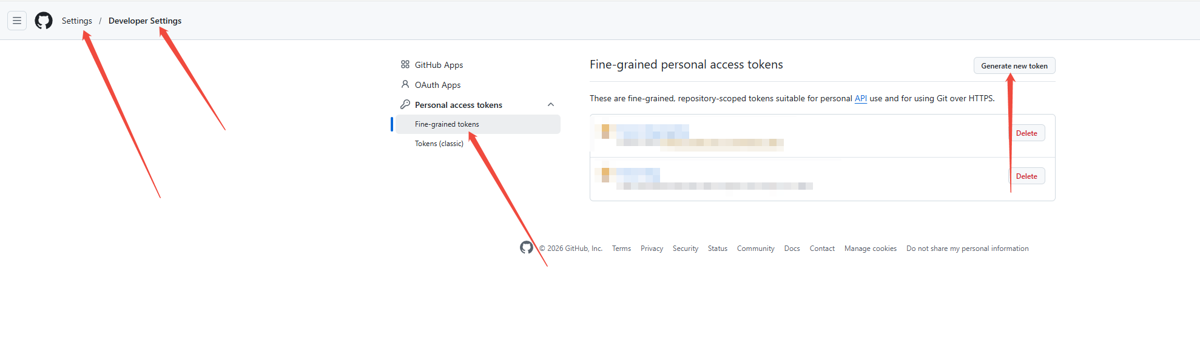Click the GitHub logo in header

coord(44,21)
